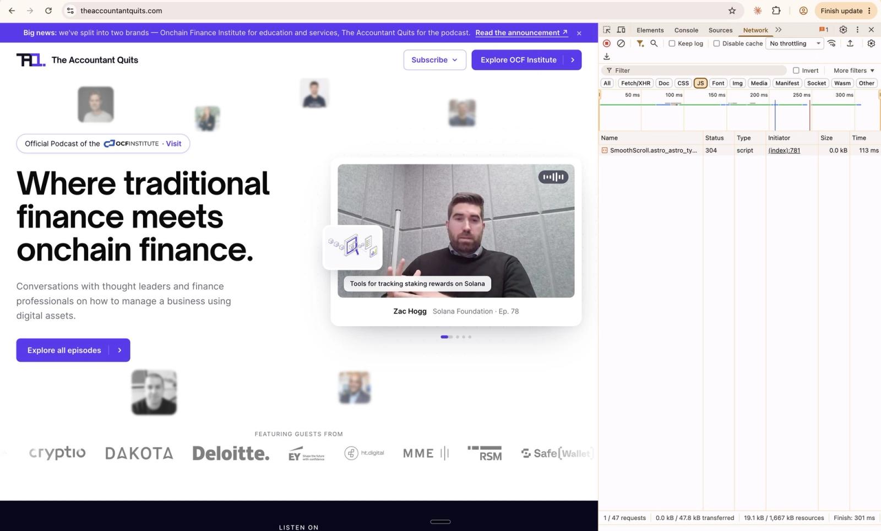This screenshot has height=531, width=881.
Task: Open the DevTools three-dot customize menu
Action: [x=857, y=30]
